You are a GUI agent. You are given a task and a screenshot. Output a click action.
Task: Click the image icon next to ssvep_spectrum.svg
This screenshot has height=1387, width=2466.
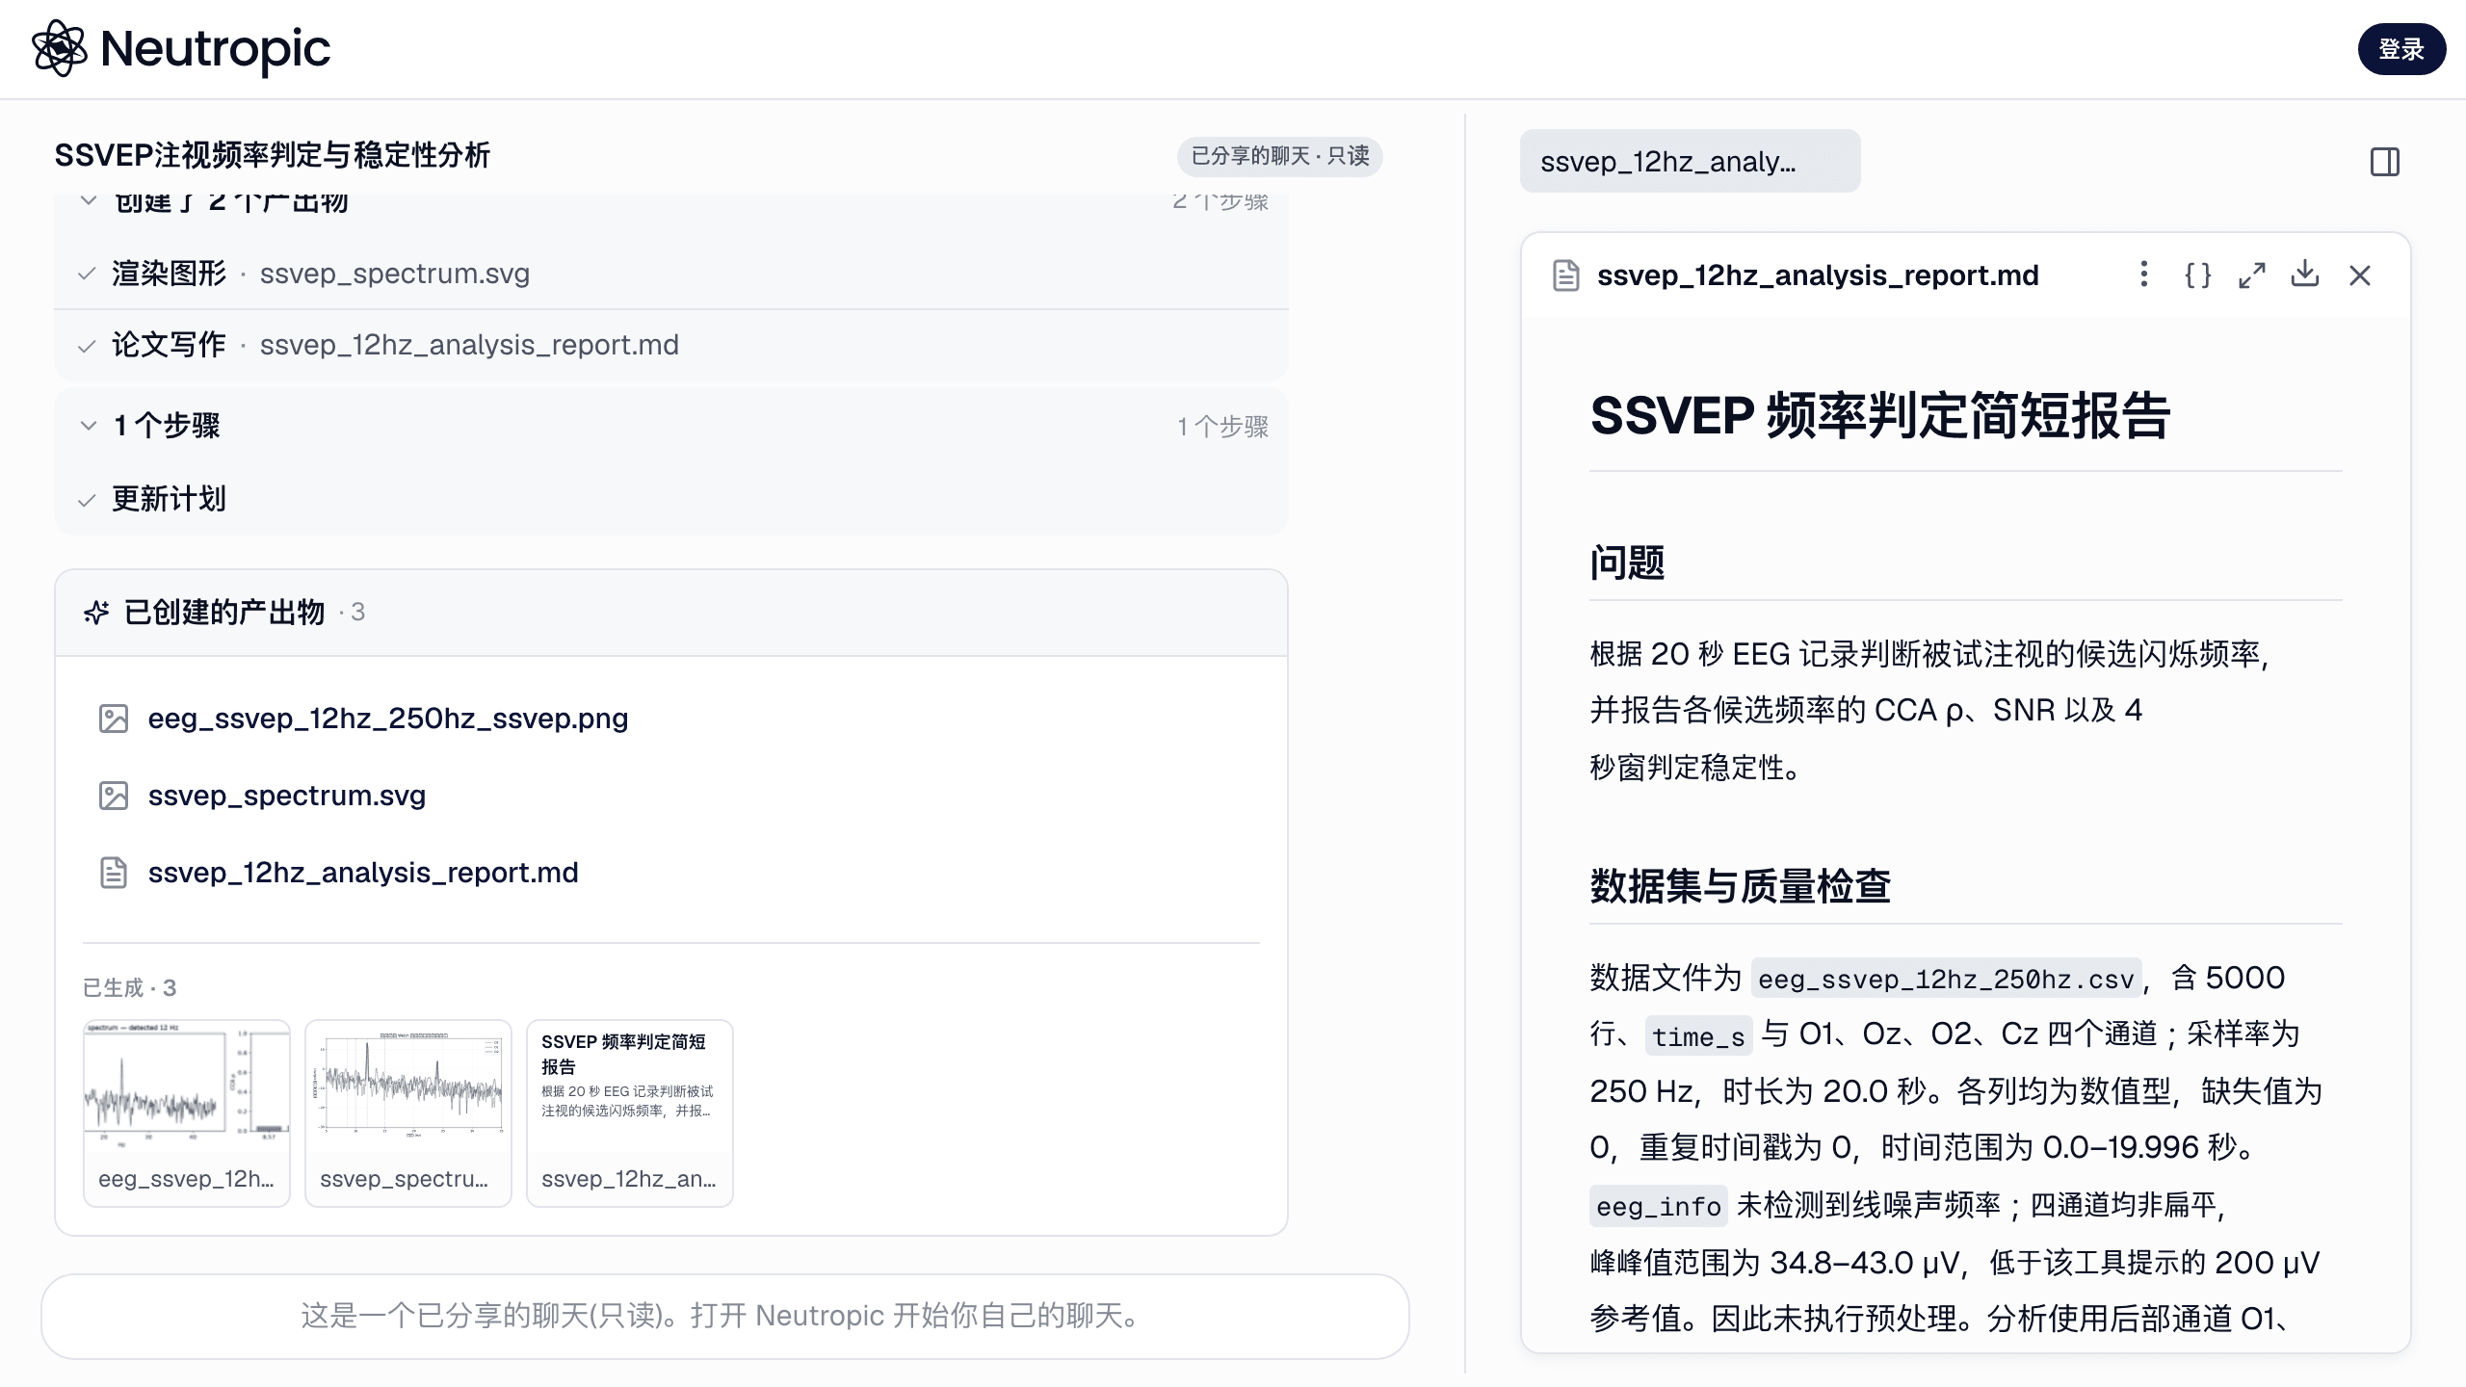point(114,796)
